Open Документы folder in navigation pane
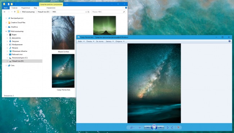 click(x=16, y=38)
